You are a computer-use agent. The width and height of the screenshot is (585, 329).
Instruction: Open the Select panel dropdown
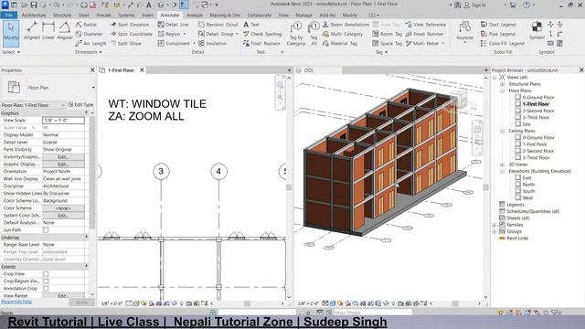[x=11, y=52]
